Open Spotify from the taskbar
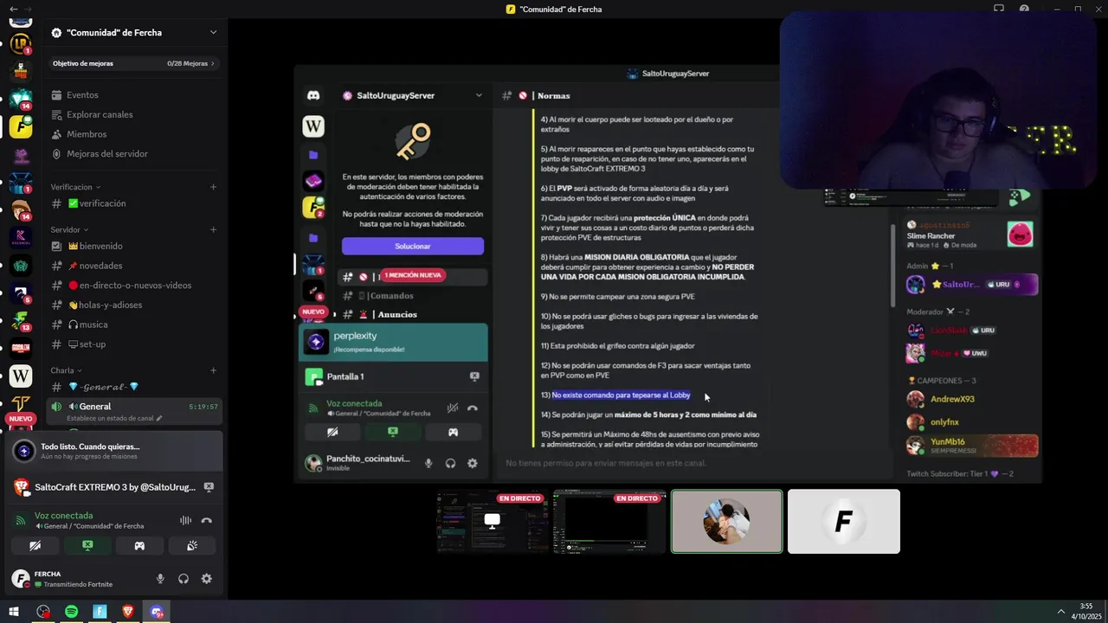 coord(72,612)
